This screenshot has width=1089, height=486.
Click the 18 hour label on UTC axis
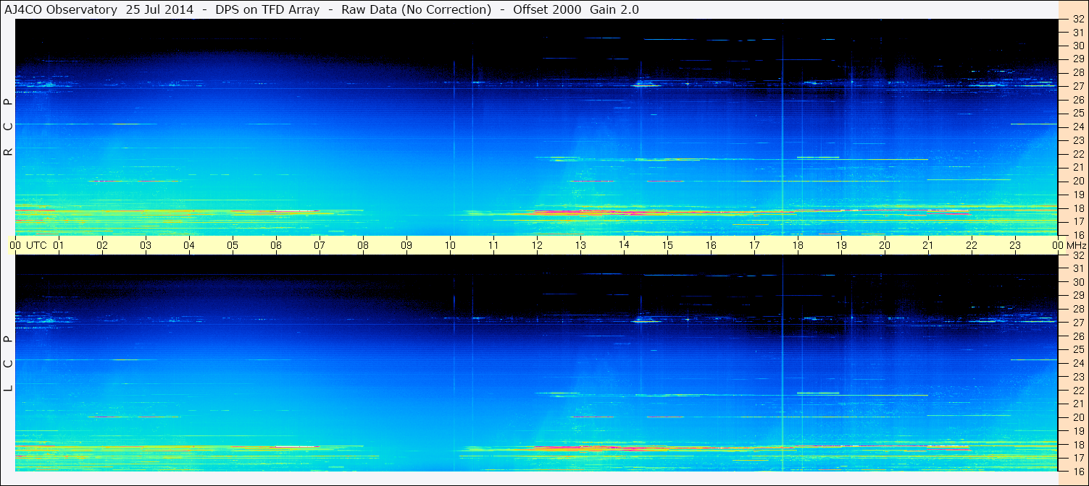tap(798, 245)
